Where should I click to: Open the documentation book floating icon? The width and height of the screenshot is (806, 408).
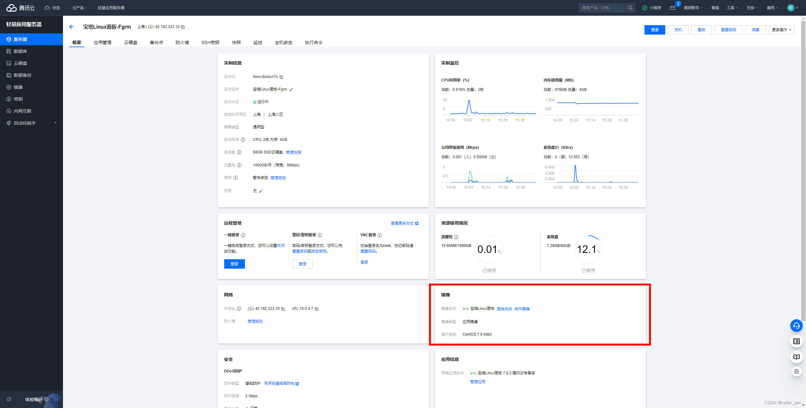tap(796, 357)
